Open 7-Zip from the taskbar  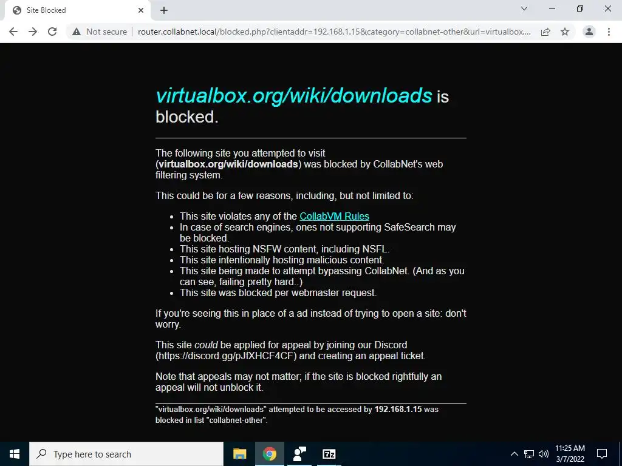(329, 454)
